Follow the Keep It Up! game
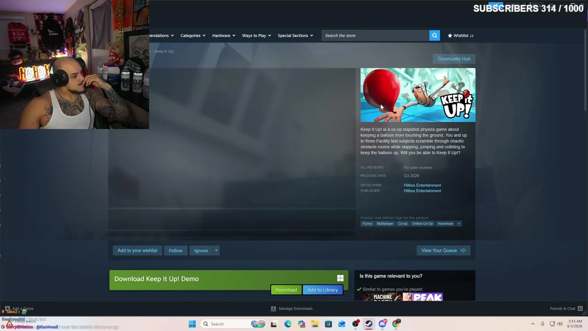 click(x=175, y=251)
